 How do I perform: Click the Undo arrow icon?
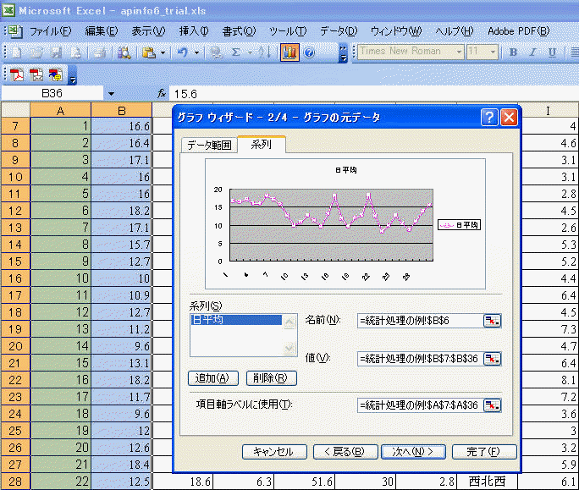[183, 52]
